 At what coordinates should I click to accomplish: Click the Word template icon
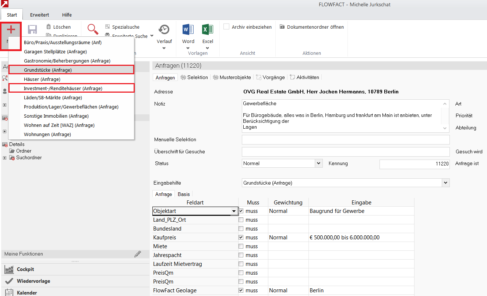click(188, 30)
